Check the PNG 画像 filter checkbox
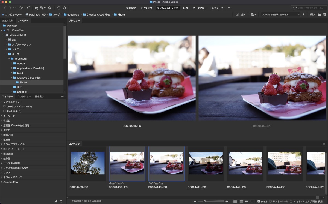Screen dimensions: 328x204 coord(4,111)
